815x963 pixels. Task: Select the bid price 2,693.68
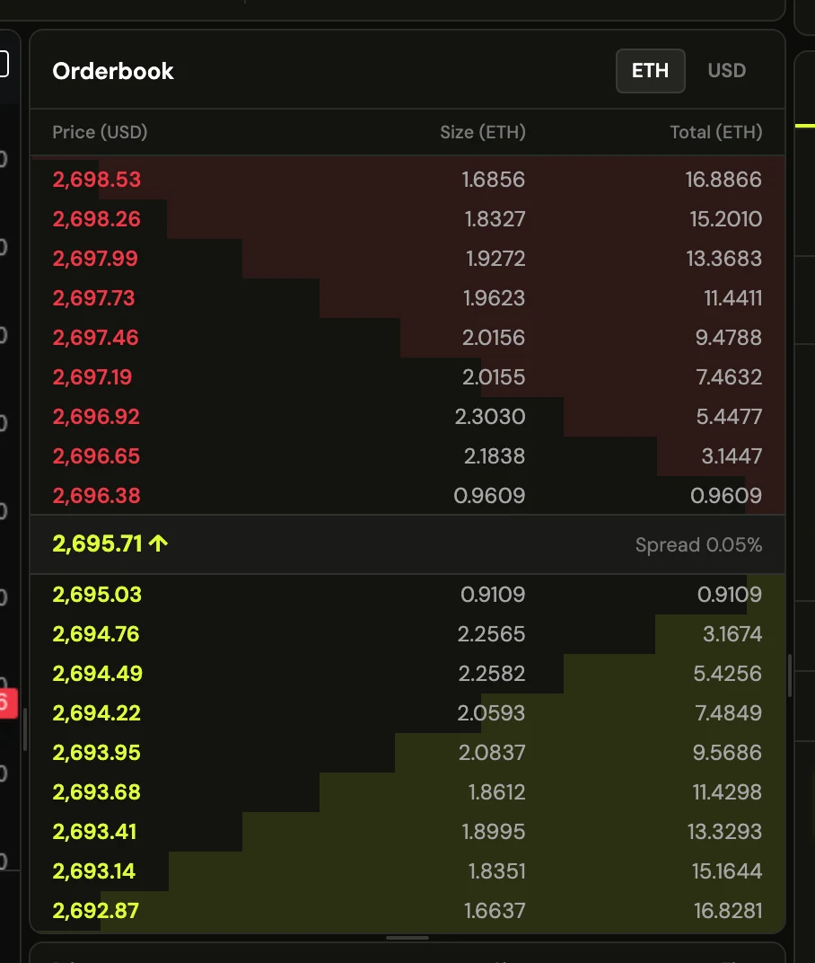coord(97,792)
